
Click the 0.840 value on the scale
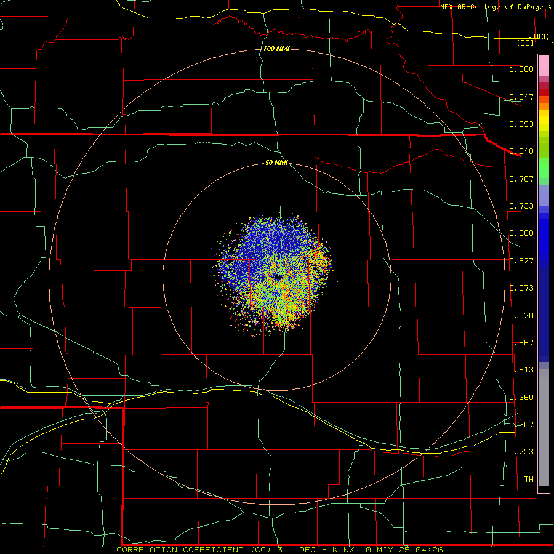click(521, 151)
